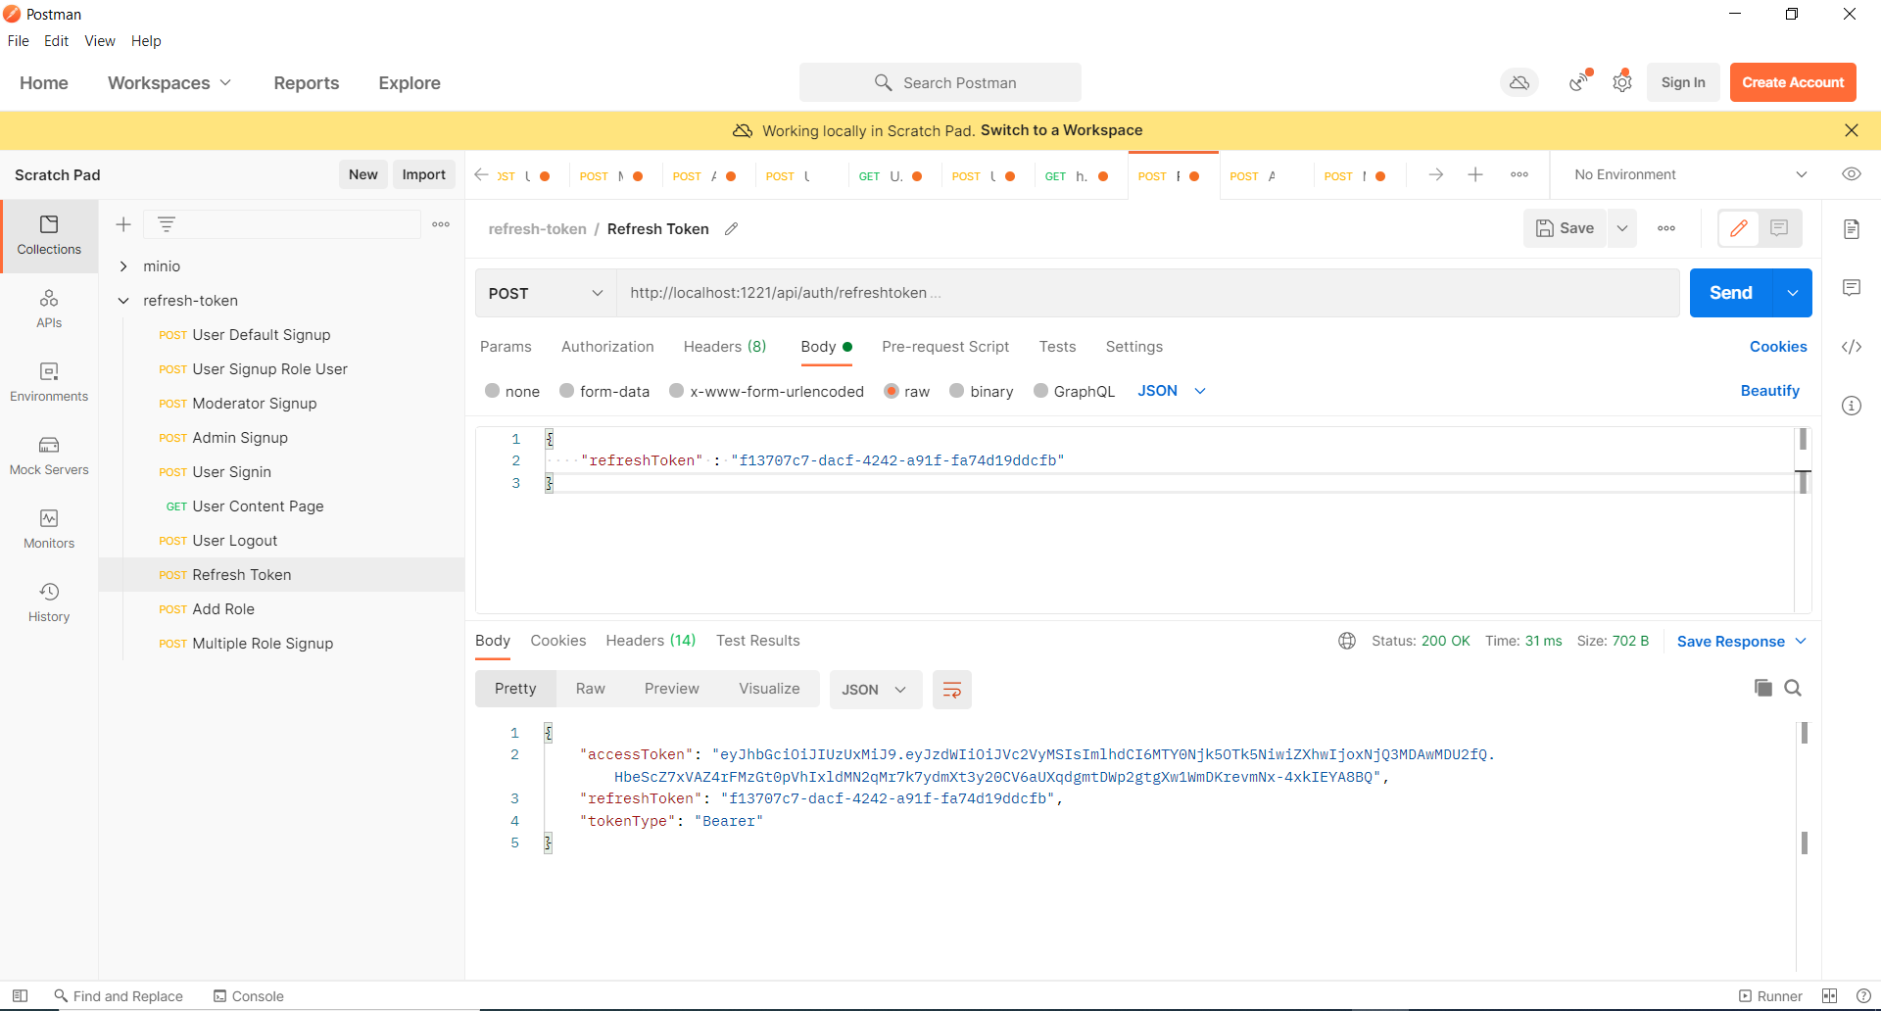
Task: Open the POST method dropdown
Action: 546,293
